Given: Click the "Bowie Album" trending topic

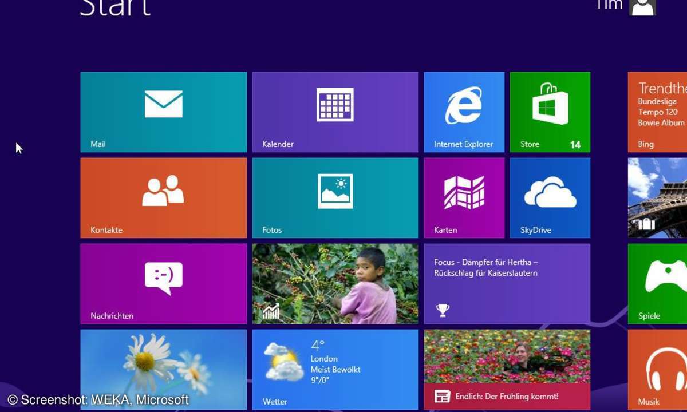Looking at the screenshot, I should coord(661,122).
